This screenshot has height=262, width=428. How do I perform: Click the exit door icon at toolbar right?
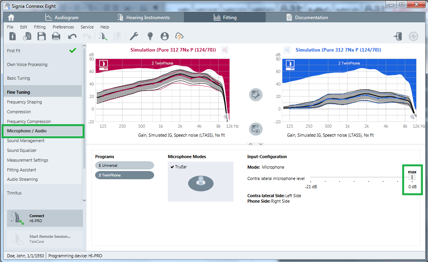pyautogui.click(x=398, y=36)
